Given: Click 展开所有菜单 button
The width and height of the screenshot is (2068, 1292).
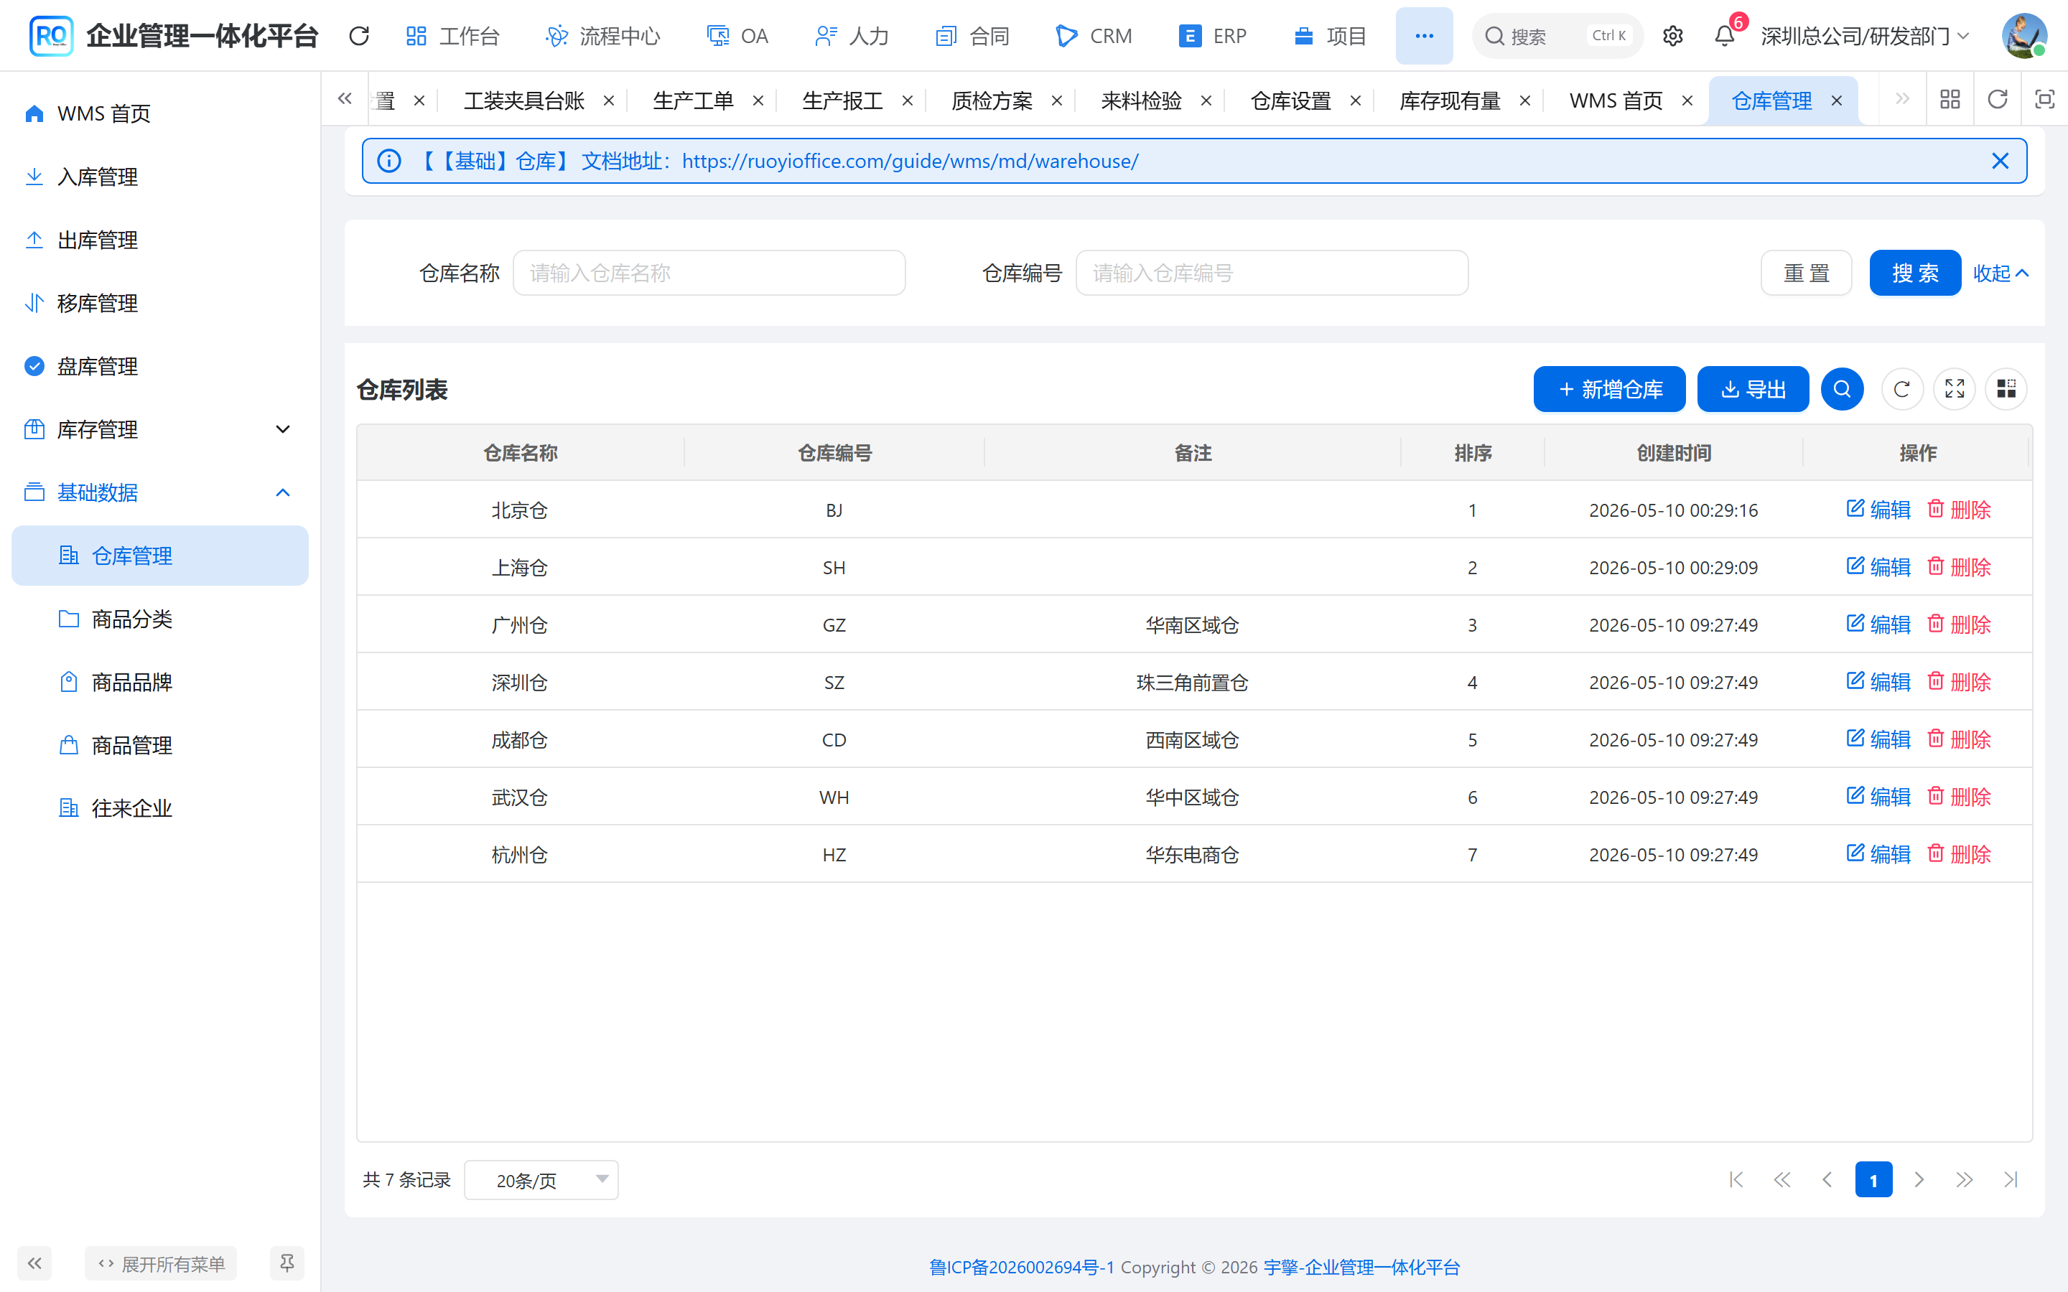Looking at the screenshot, I should pos(161,1263).
